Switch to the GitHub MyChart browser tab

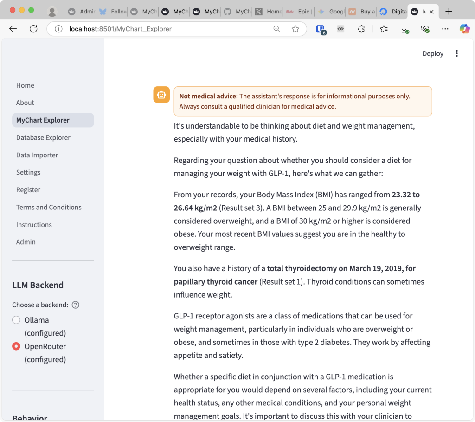tap(237, 12)
